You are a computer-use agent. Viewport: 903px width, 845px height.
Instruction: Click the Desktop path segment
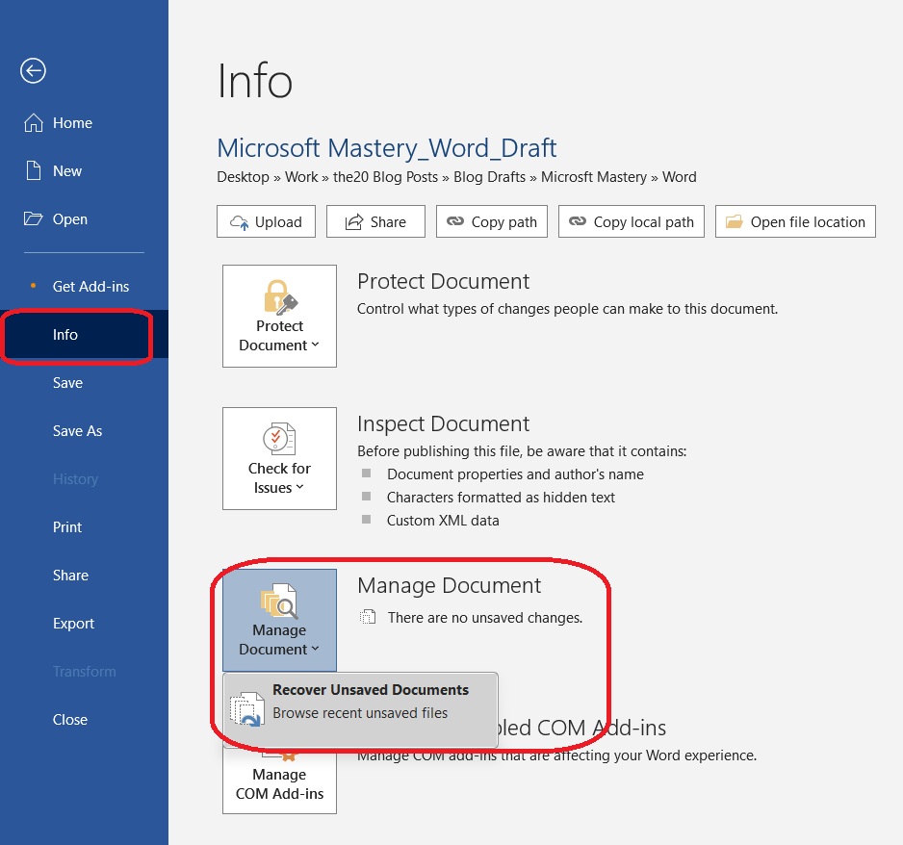click(x=243, y=177)
